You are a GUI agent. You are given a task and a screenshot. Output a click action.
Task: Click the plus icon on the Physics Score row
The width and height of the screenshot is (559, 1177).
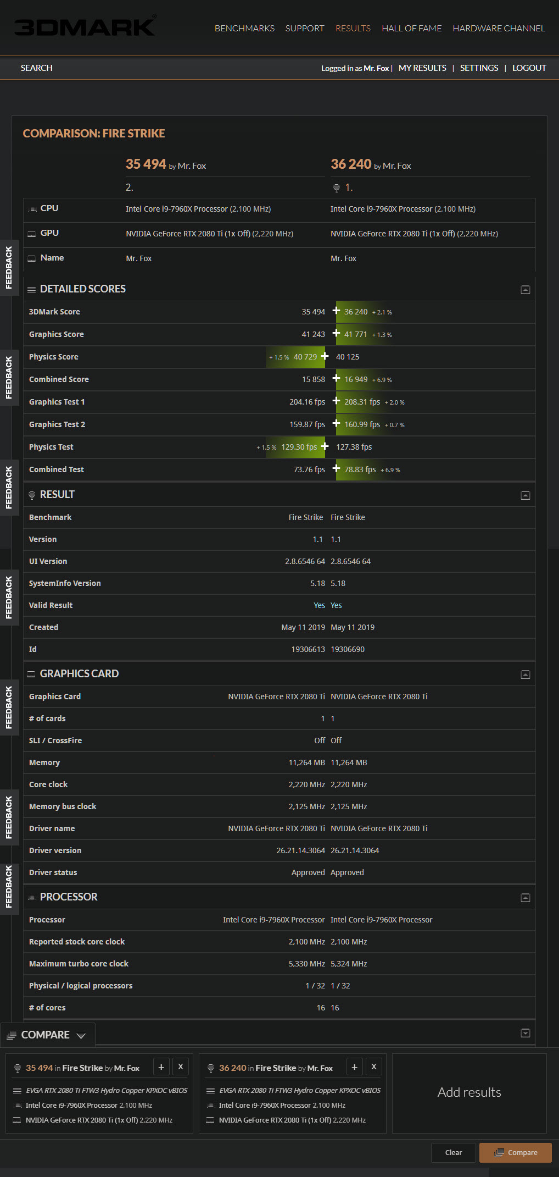click(325, 356)
